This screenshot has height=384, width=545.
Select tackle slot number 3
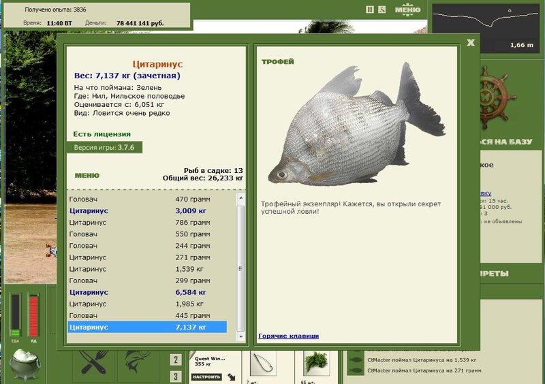coord(176,377)
